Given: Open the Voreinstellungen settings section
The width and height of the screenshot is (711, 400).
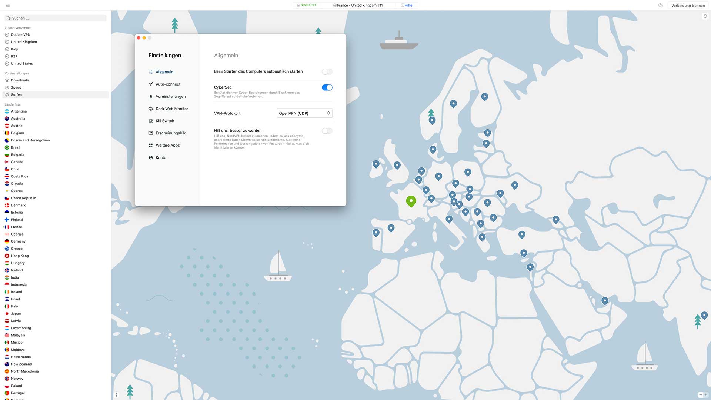Looking at the screenshot, I should click(x=167, y=96).
